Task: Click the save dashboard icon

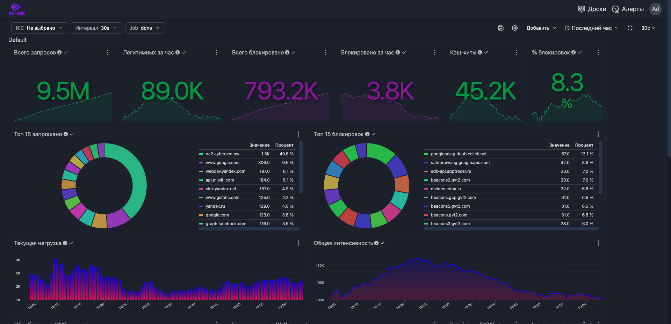Action: (x=500, y=28)
